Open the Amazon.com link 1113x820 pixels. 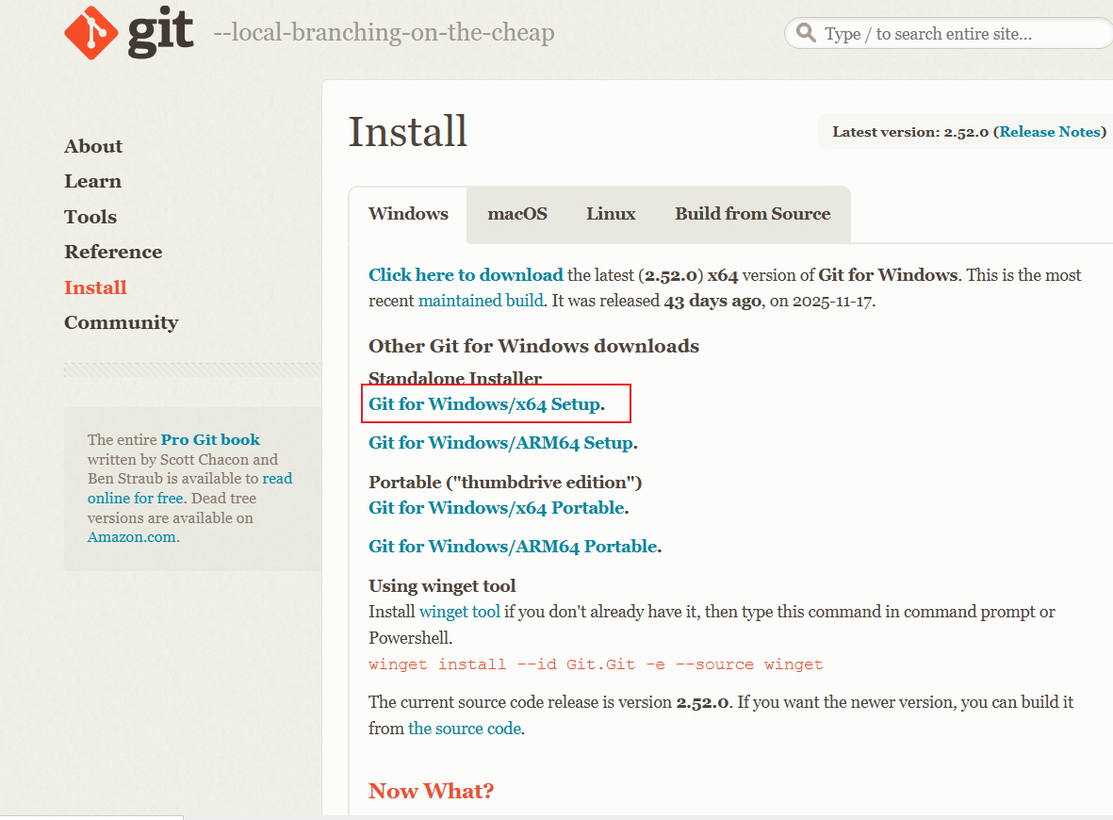click(132, 537)
